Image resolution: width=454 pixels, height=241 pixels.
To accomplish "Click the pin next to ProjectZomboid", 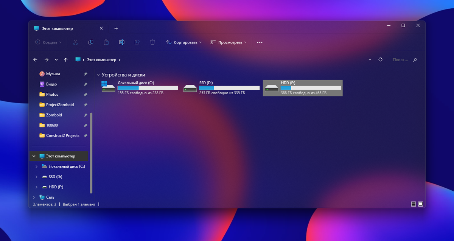I will point(86,105).
